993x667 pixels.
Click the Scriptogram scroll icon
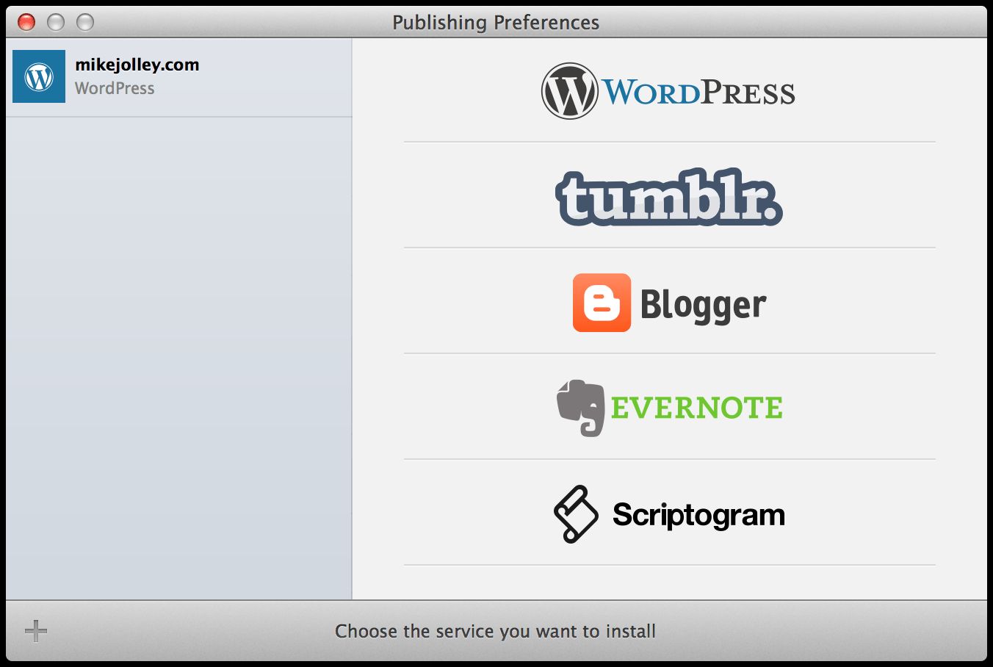click(575, 513)
